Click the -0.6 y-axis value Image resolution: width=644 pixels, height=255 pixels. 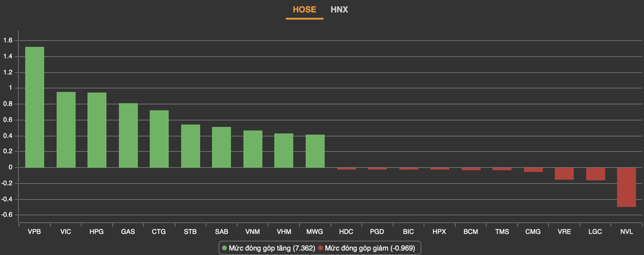(7, 215)
